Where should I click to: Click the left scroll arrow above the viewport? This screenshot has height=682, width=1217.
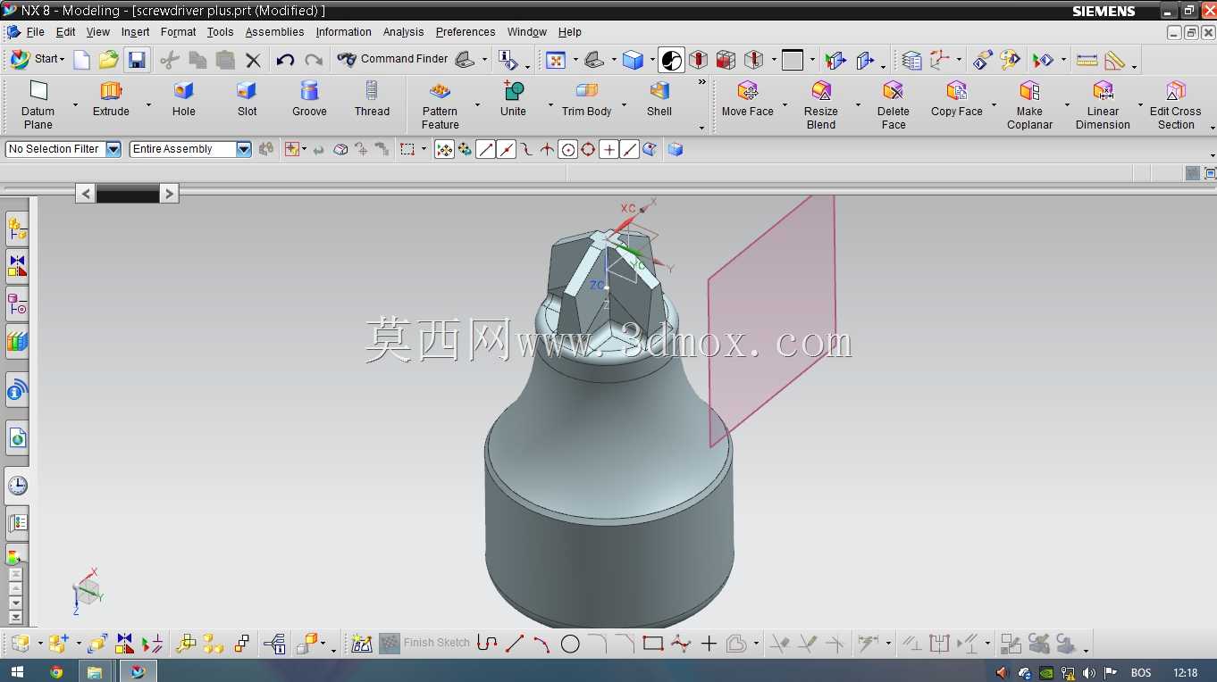coord(85,193)
